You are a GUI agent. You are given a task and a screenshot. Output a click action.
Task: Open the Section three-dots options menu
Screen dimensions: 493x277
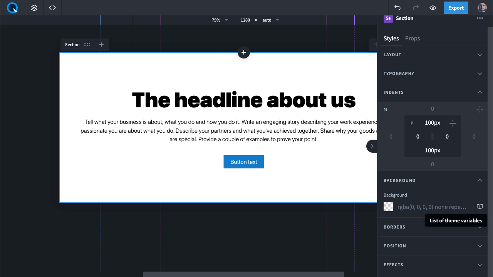coord(480,18)
